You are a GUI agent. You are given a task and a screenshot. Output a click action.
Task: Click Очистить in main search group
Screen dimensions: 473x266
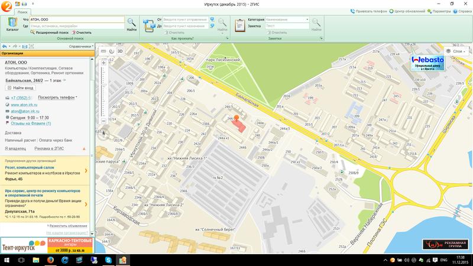(x=82, y=33)
